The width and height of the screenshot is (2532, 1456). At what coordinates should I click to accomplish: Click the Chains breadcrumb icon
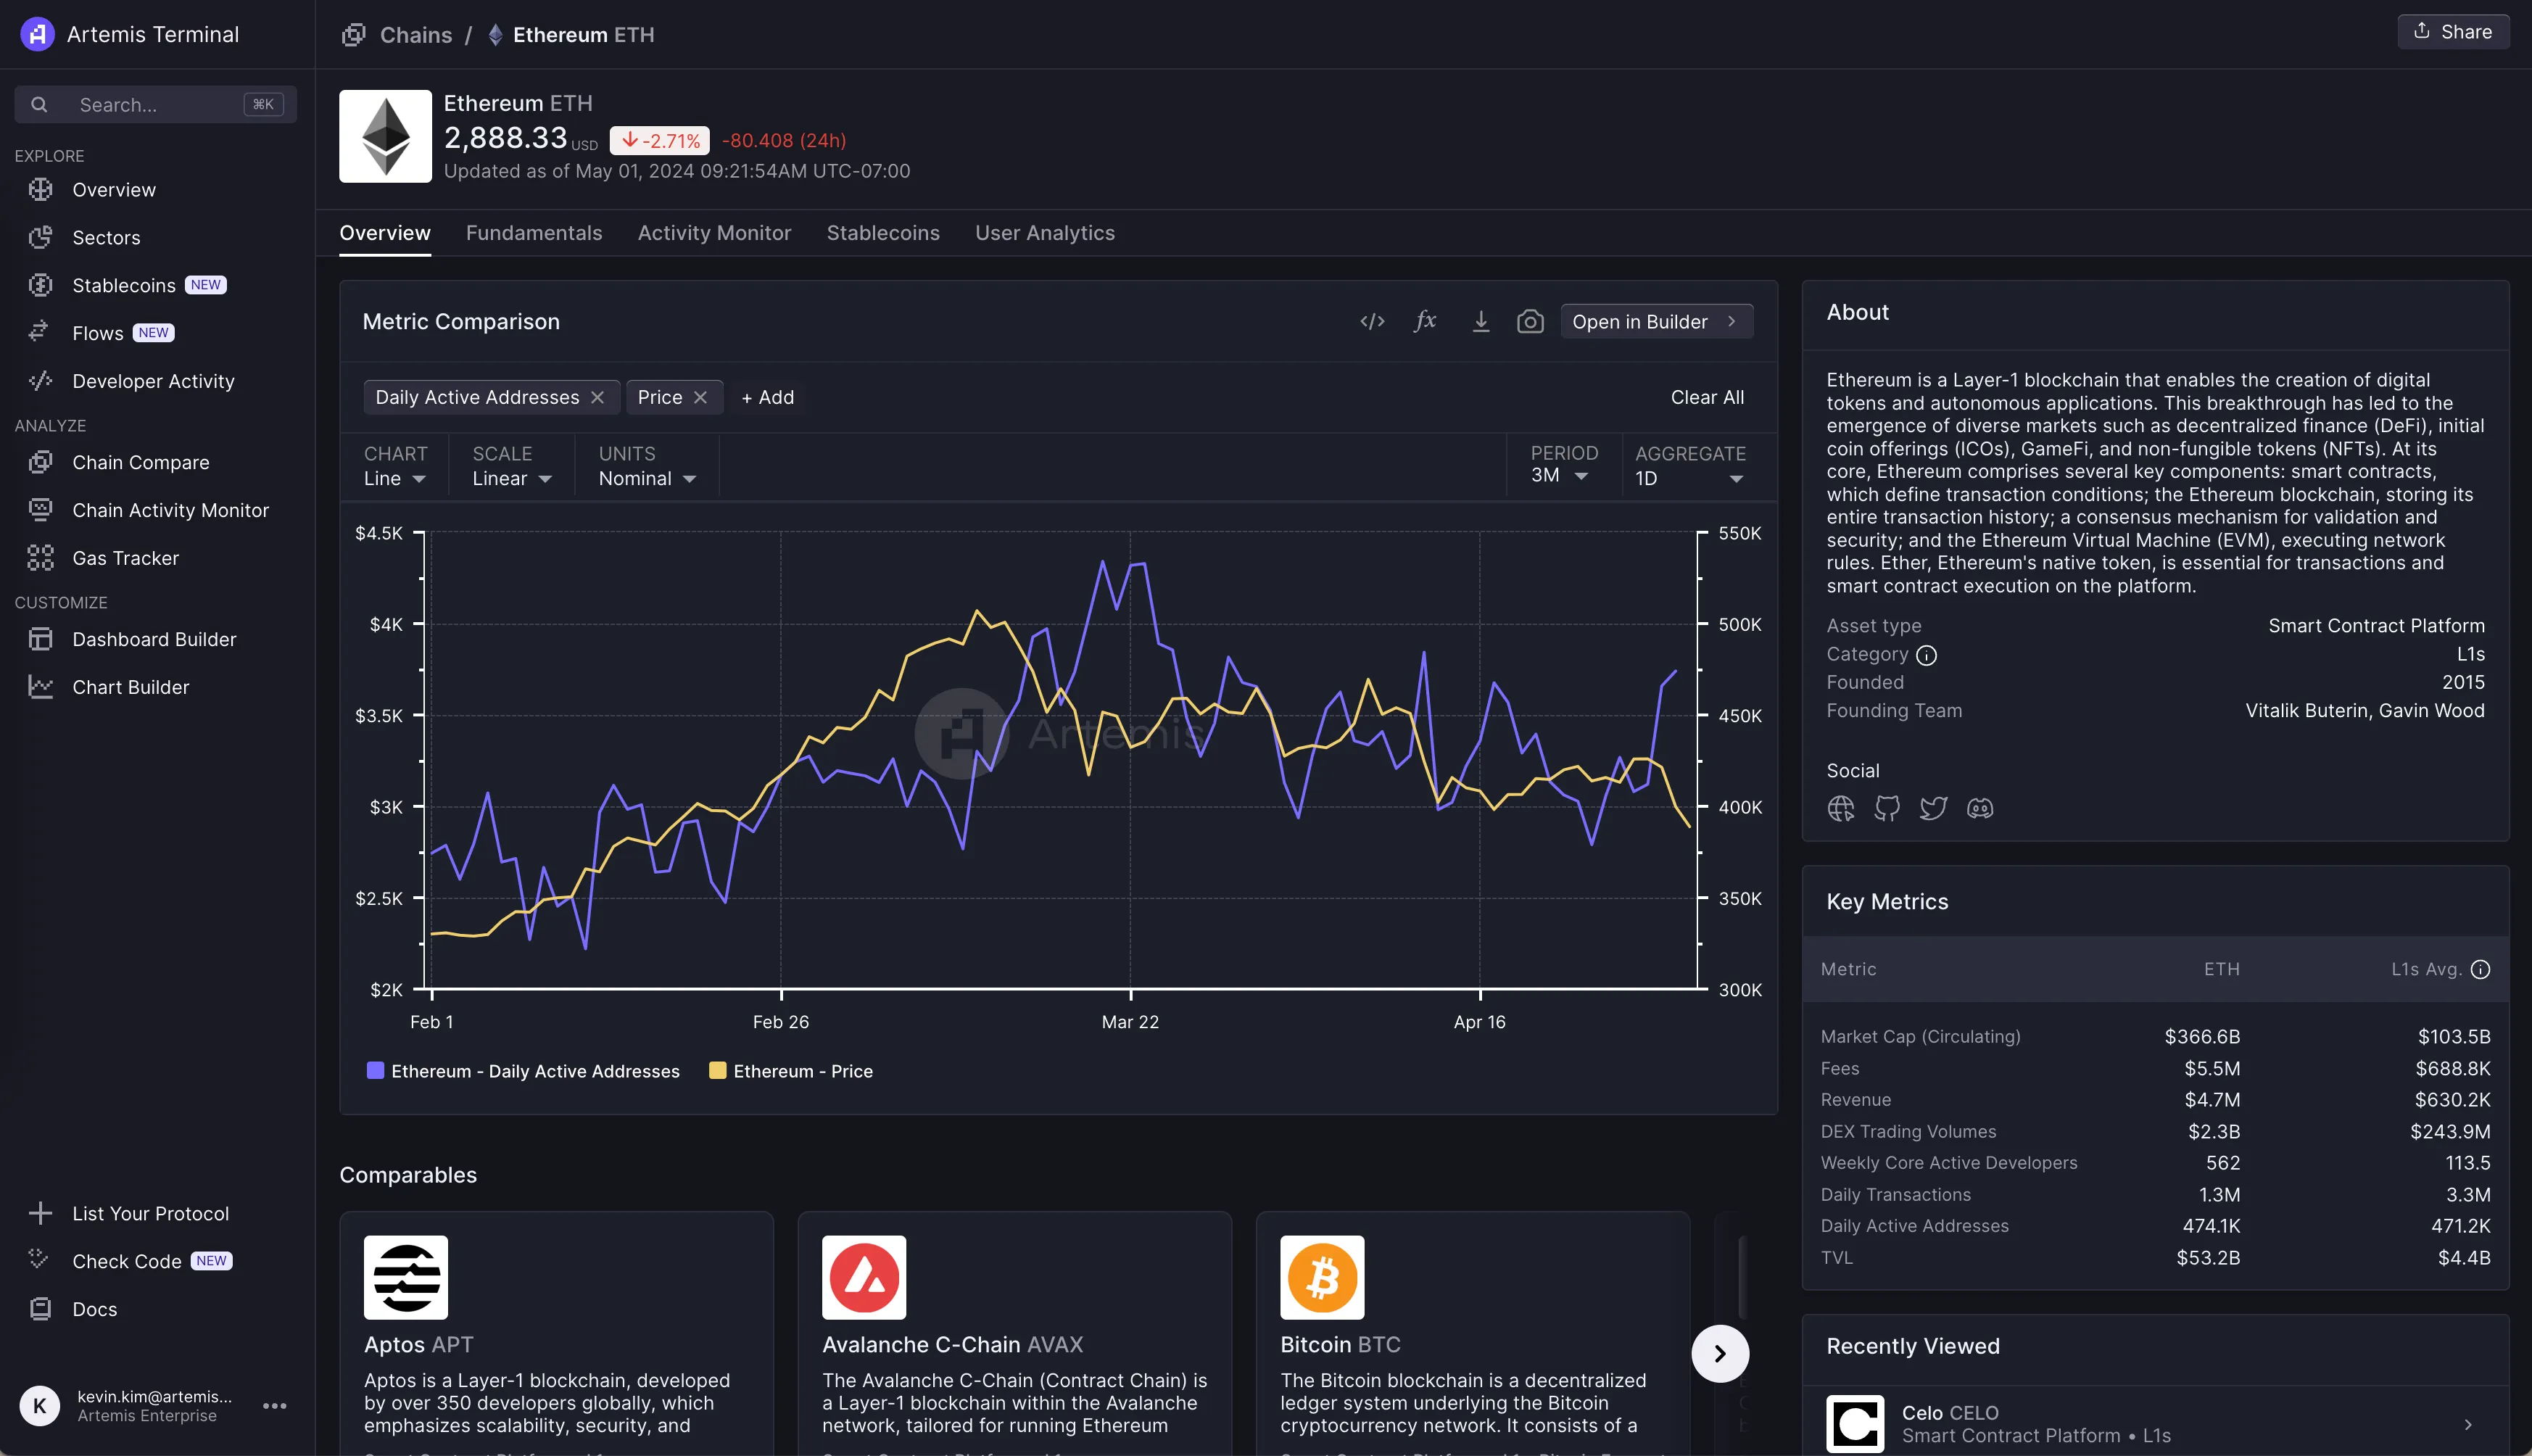[x=353, y=35]
